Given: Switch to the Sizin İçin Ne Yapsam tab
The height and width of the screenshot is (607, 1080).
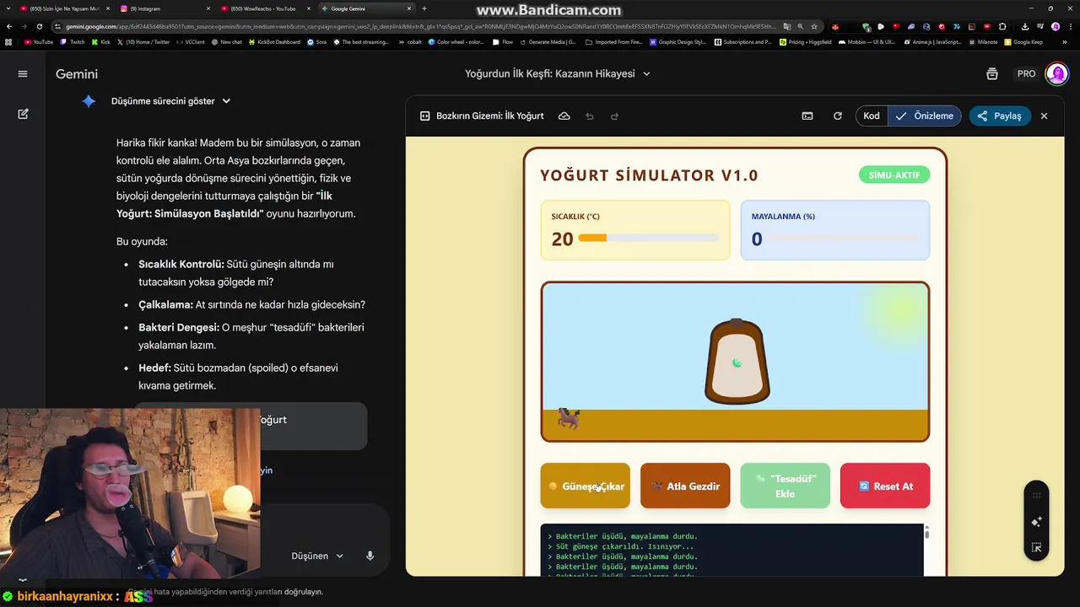Looking at the screenshot, I should (x=63, y=8).
